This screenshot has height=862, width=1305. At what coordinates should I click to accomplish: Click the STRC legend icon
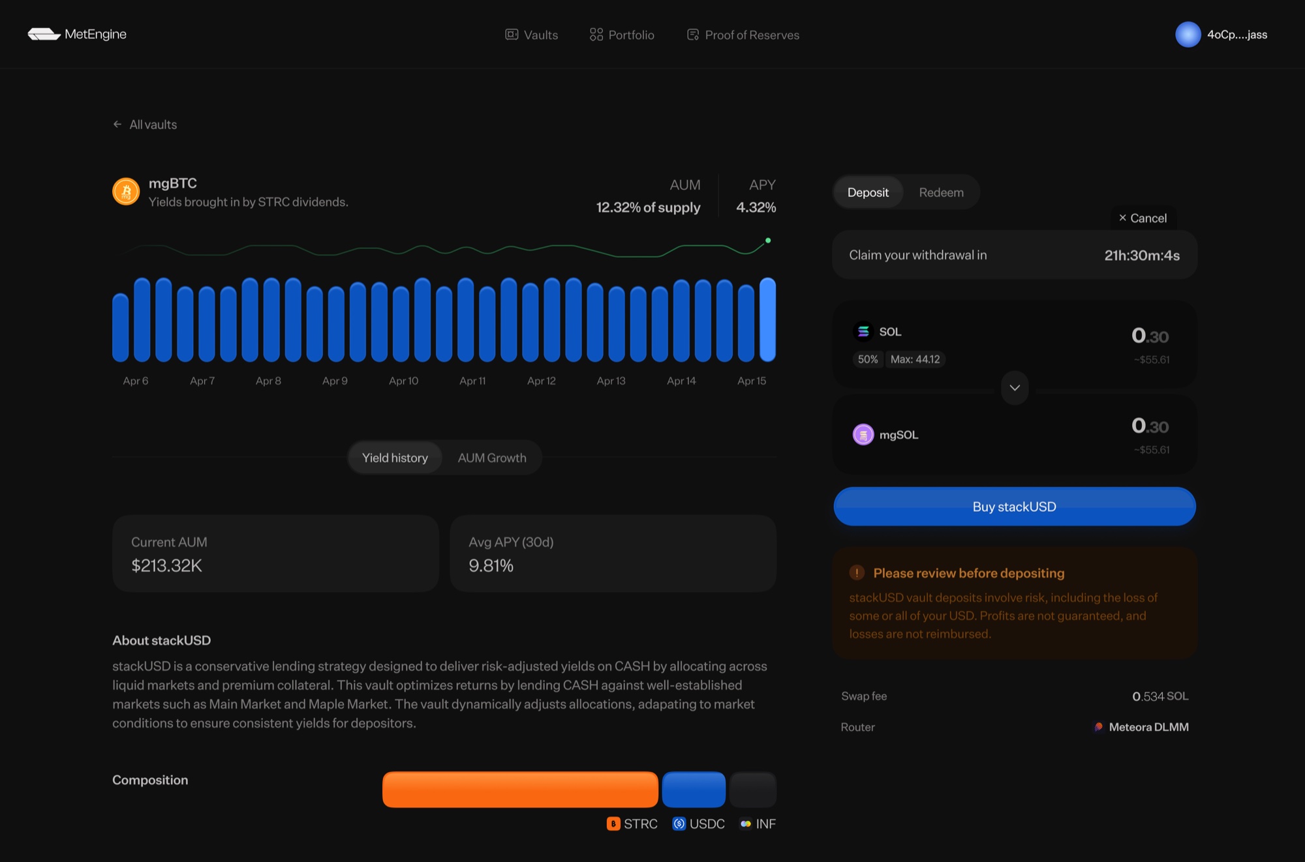coord(613,824)
